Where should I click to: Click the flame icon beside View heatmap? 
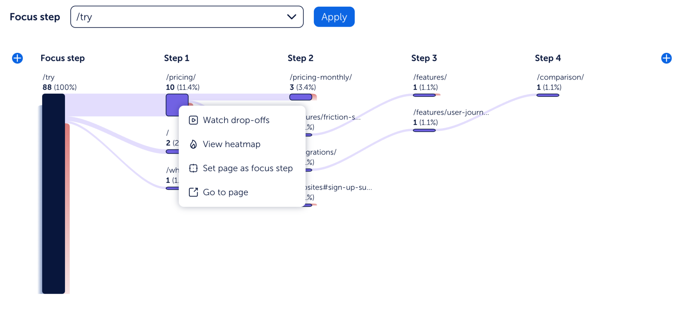193,144
